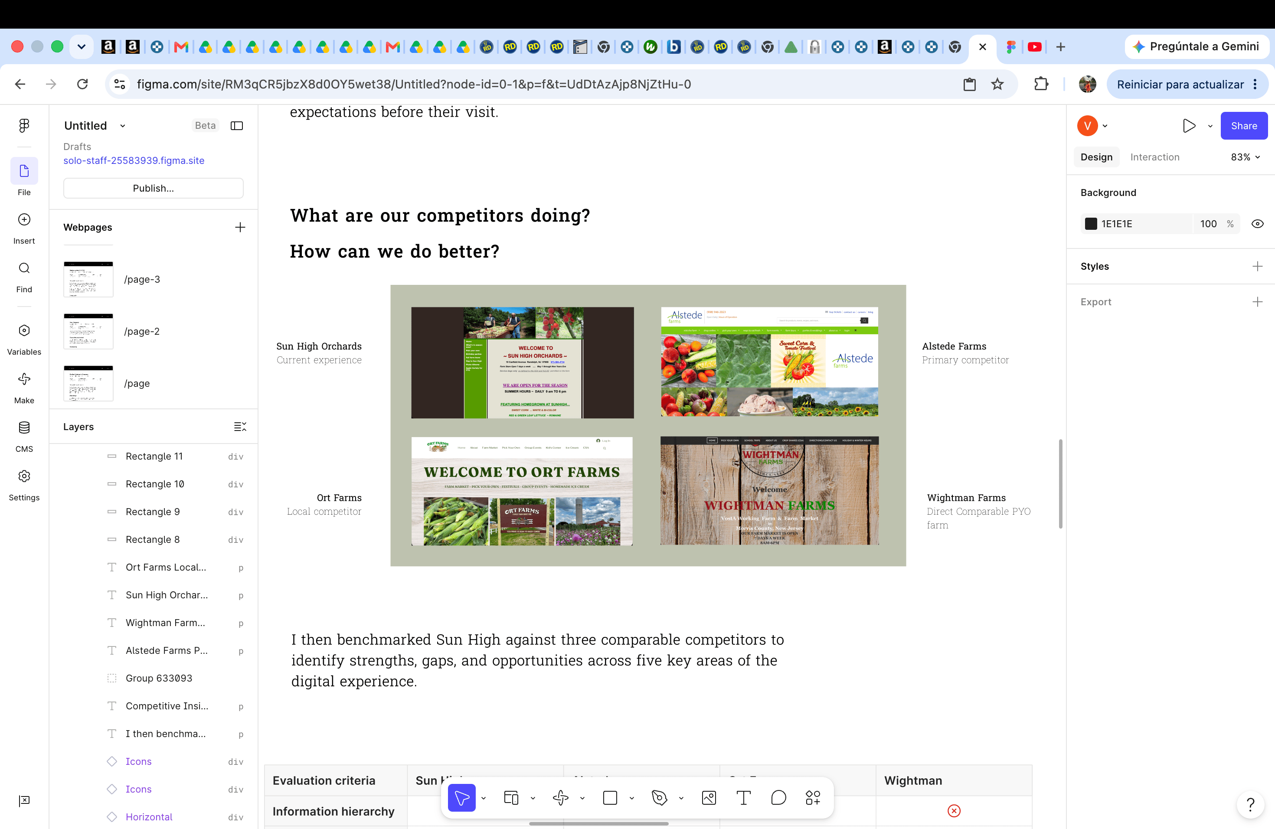The image size is (1275, 829).
Task: Open solo-staff-25583939.figma.site link
Action: point(134,161)
